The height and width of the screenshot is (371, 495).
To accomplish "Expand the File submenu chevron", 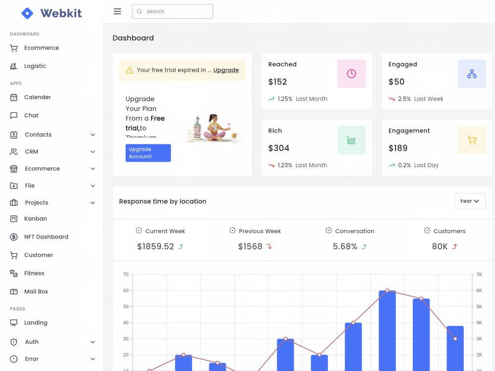I will pyautogui.click(x=93, y=186).
